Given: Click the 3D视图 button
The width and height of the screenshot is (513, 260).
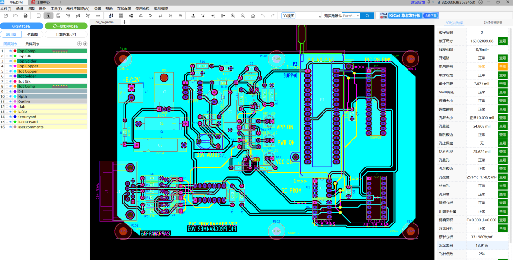Looking at the screenshot, I should coord(289,15).
